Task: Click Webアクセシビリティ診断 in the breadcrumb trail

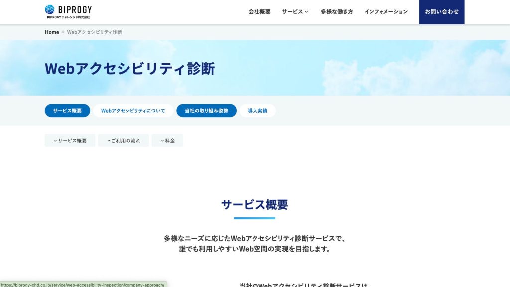Action: click(x=94, y=32)
